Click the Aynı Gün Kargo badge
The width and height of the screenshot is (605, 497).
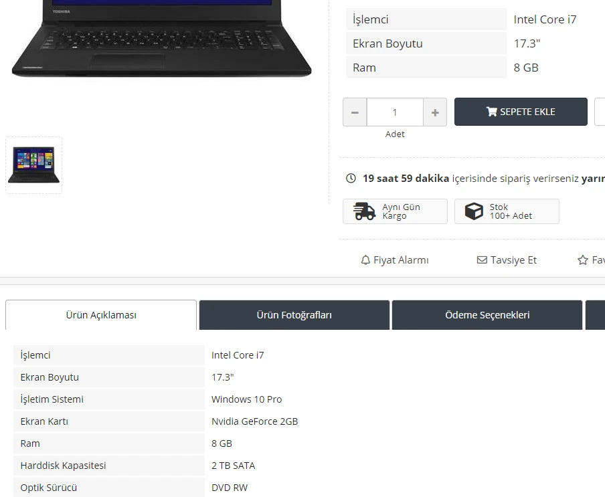pos(395,211)
